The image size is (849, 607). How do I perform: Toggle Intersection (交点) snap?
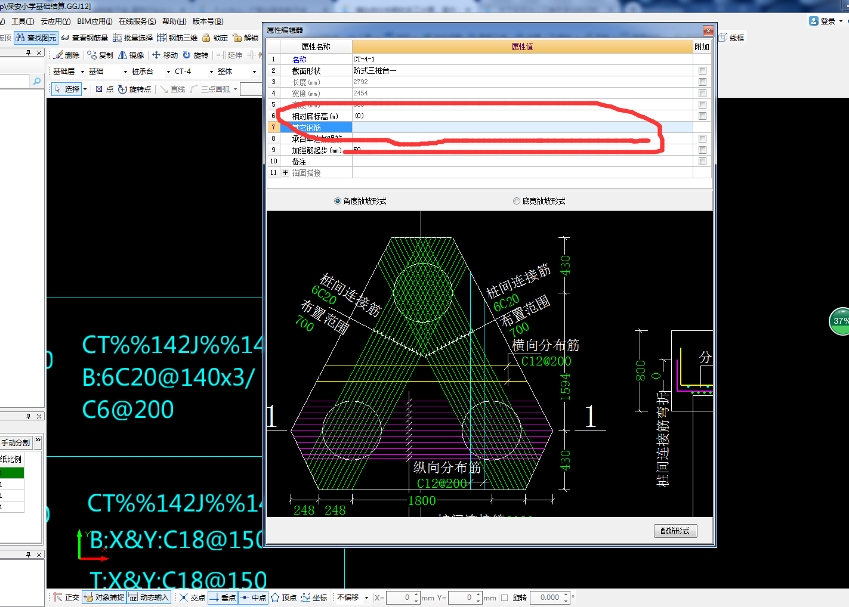click(x=192, y=597)
